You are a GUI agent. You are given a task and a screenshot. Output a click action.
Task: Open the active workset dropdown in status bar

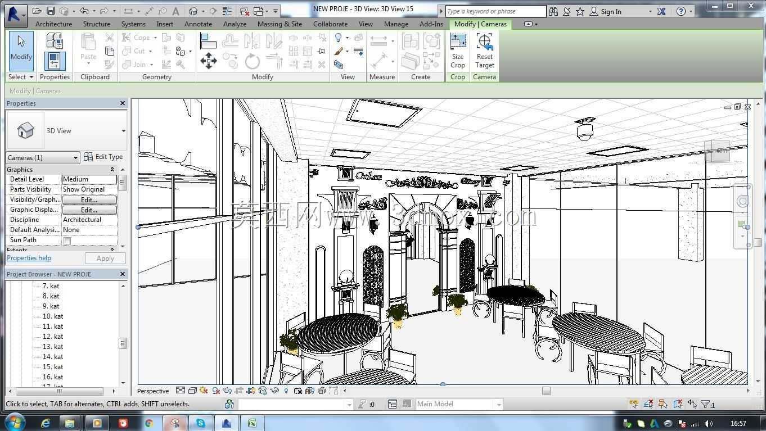pos(349,405)
